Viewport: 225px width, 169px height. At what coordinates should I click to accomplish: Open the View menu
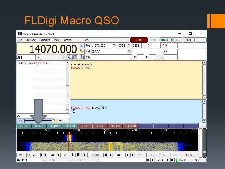point(57,40)
